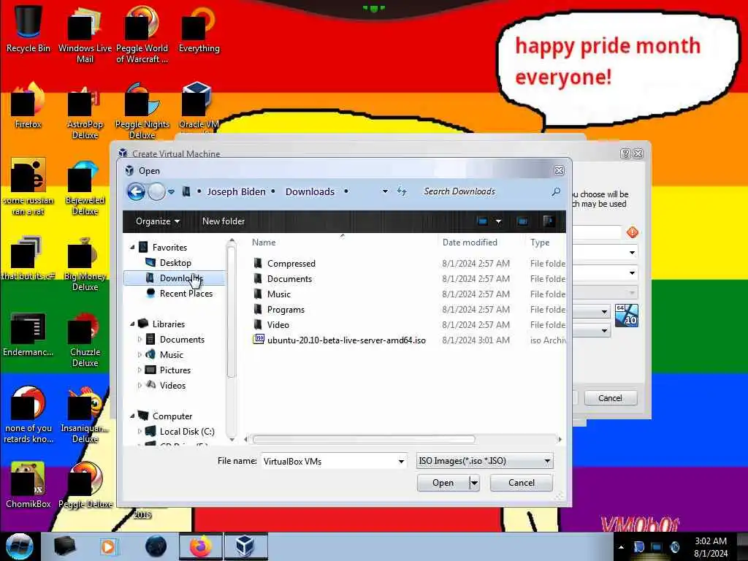The width and height of the screenshot is (748, 561).
Task: Go back in the Open dialog
Action: pyautogui.click(x=136, y=192)
